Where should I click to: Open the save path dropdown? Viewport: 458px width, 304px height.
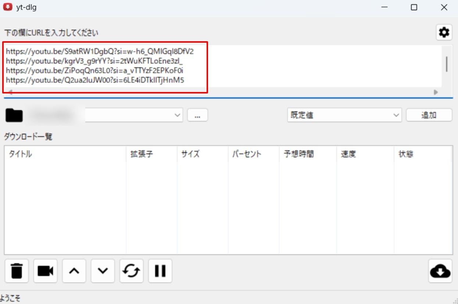(178, 115)
